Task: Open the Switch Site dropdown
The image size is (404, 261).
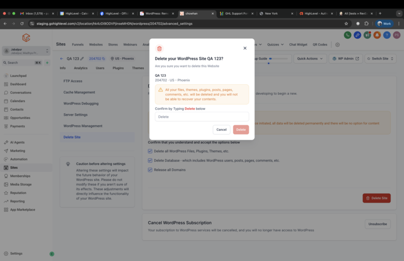Action: click(x=380, y=58)
